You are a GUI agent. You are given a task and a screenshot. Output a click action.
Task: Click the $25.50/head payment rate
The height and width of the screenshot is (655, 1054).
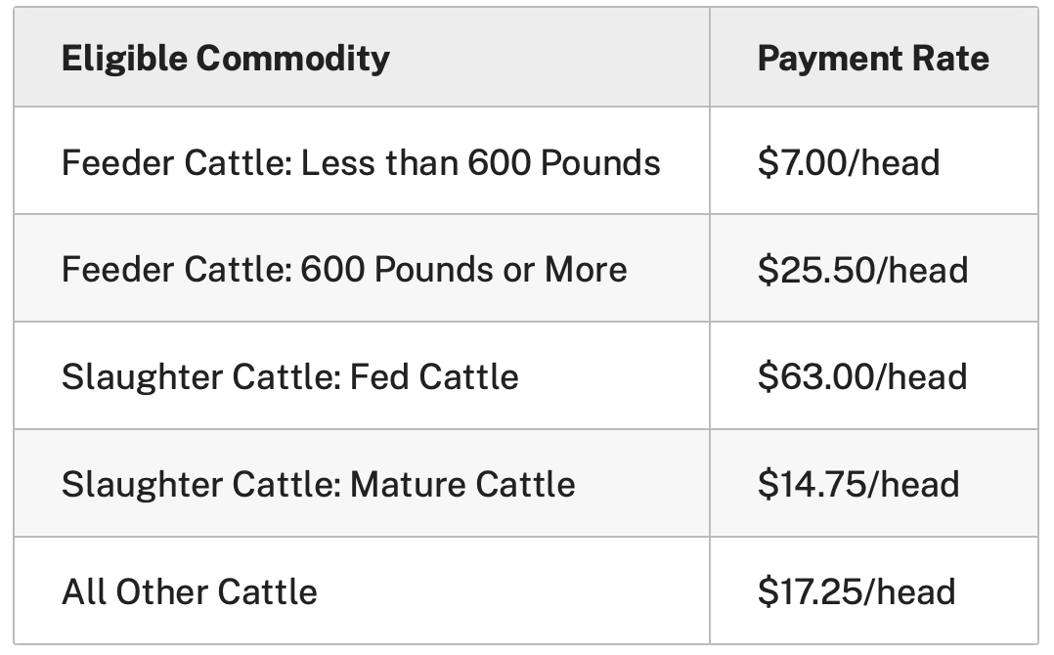click(x=861, y=270)
